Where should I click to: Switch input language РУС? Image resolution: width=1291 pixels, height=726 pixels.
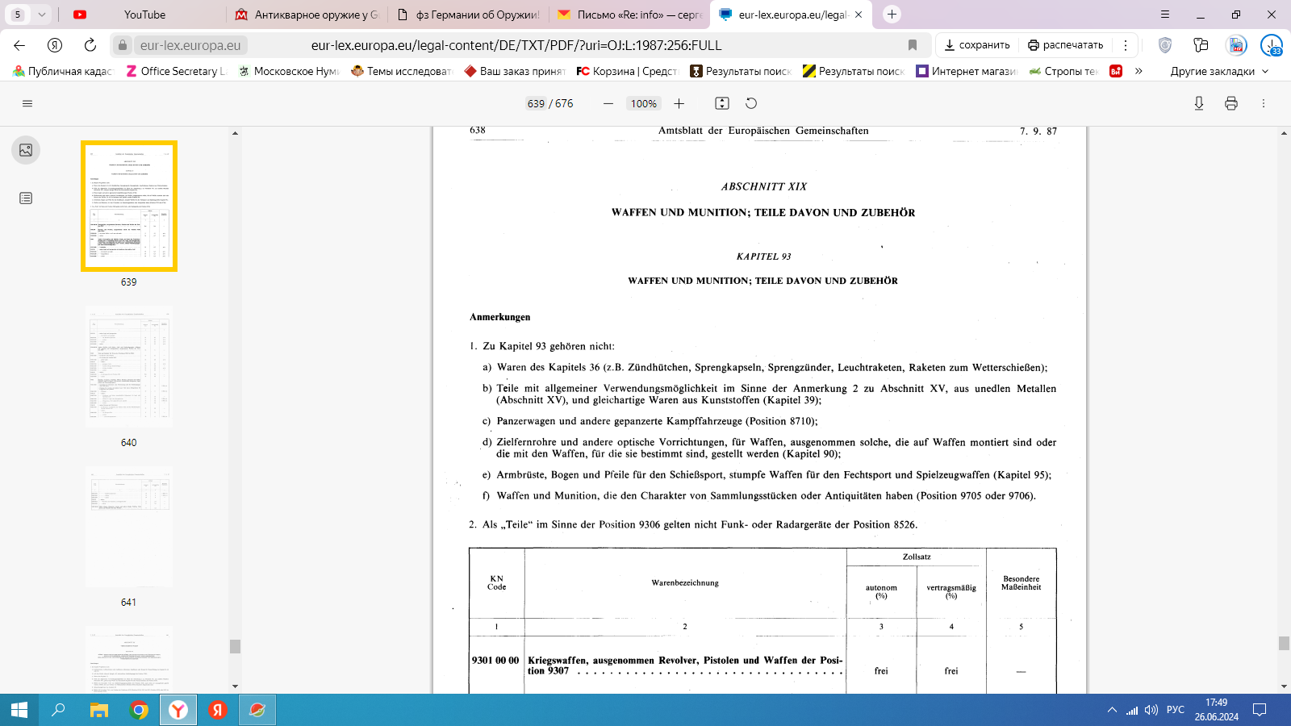[1176, 710]
